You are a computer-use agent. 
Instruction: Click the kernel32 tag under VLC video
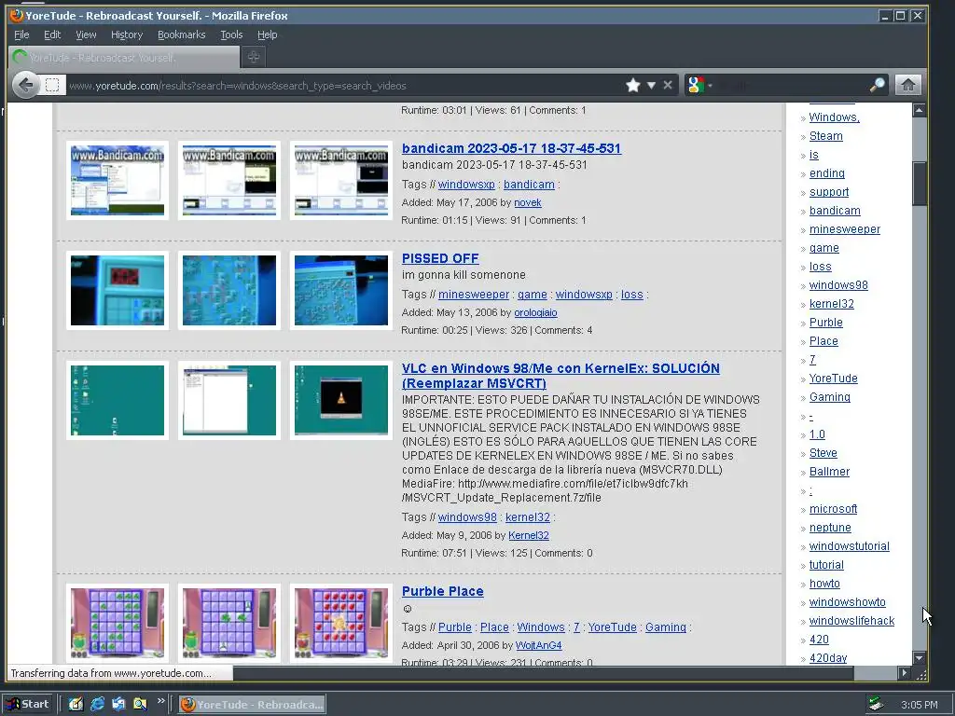[528, 517]
